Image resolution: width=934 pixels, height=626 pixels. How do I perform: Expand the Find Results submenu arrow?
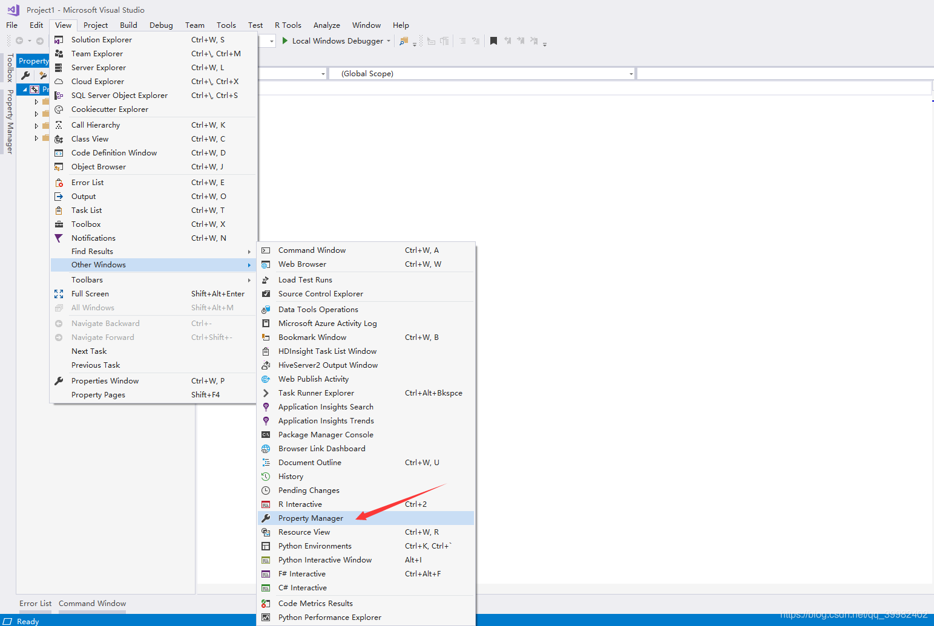coord(249,252)
